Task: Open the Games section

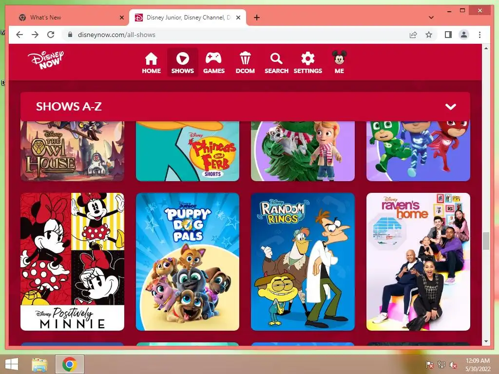Action: [214, 63]
